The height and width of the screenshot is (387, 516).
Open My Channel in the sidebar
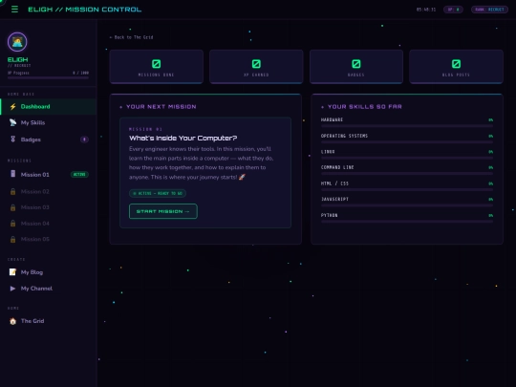pos(49,289)
